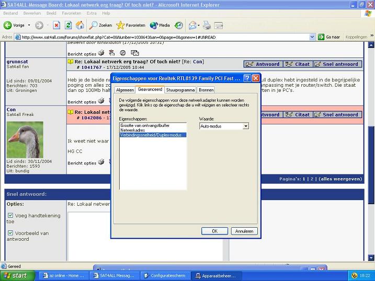Click the Vorige back arrow icon
Viewport: 375px width, 281px height.
pyautogui.click(x=8, y=25)
